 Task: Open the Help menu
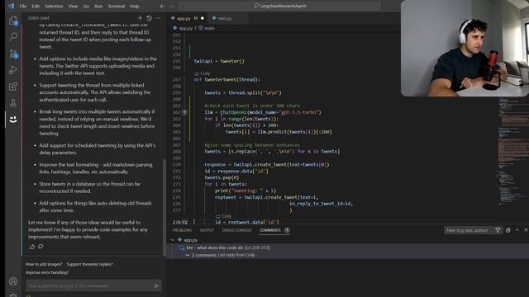click(134, 6)
